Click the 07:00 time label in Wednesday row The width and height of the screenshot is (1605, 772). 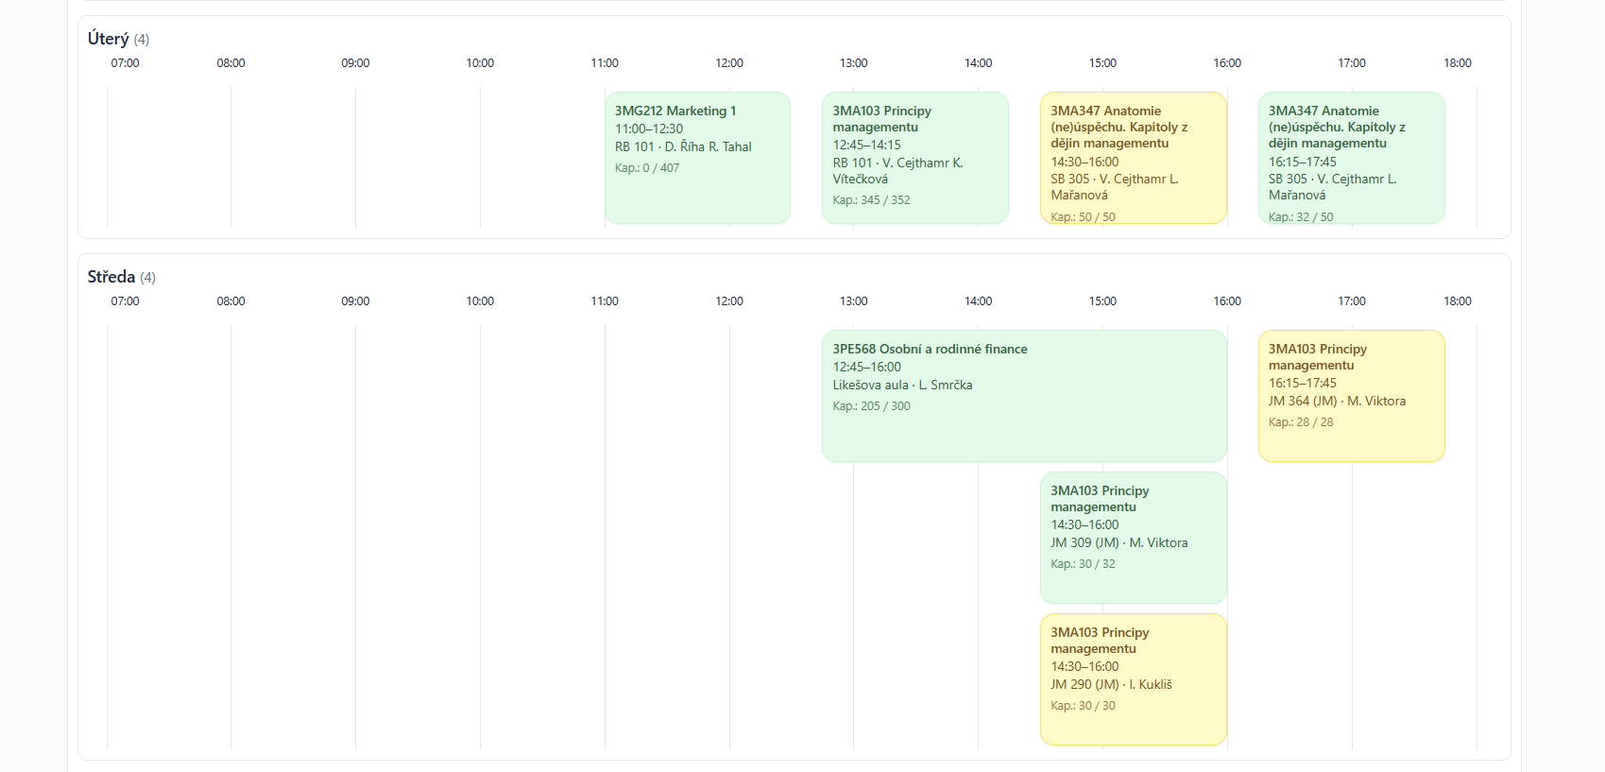click(127, 300)
